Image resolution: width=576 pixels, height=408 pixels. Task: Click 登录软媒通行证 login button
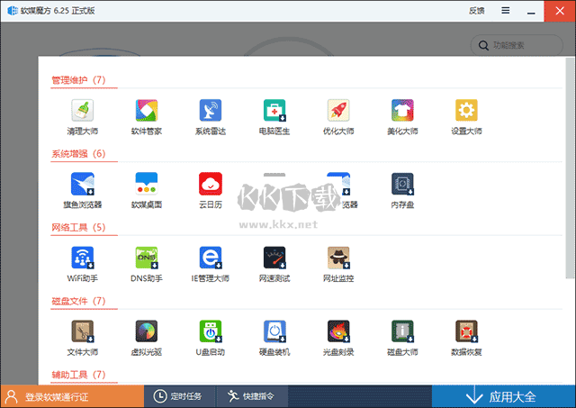point(72,396)
